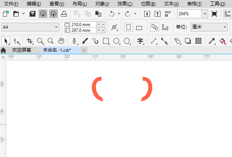Open the 布局(L) menu

pyautogui.click(x=80, y=4)
